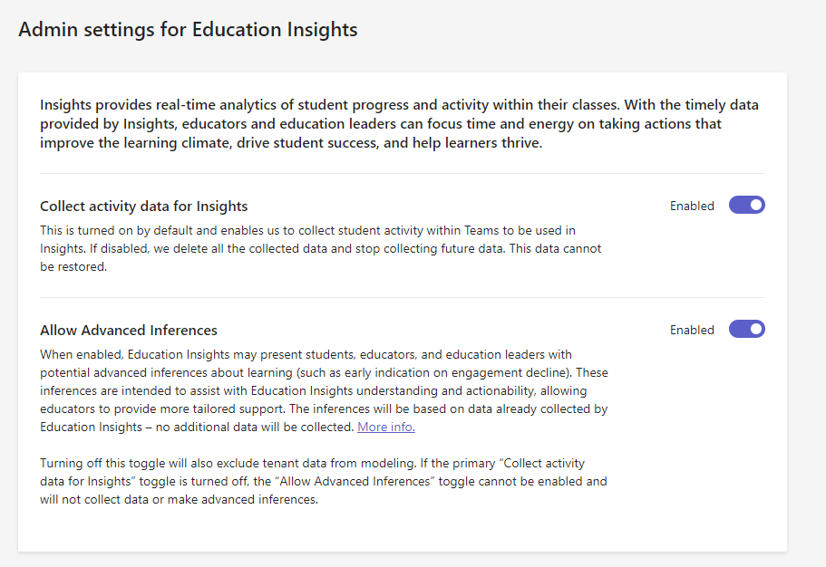Screen dimensions: 826x567
Task: Click the Enabled label beside the top toggle
Action: pyautogui.click(x=692, y=206)
